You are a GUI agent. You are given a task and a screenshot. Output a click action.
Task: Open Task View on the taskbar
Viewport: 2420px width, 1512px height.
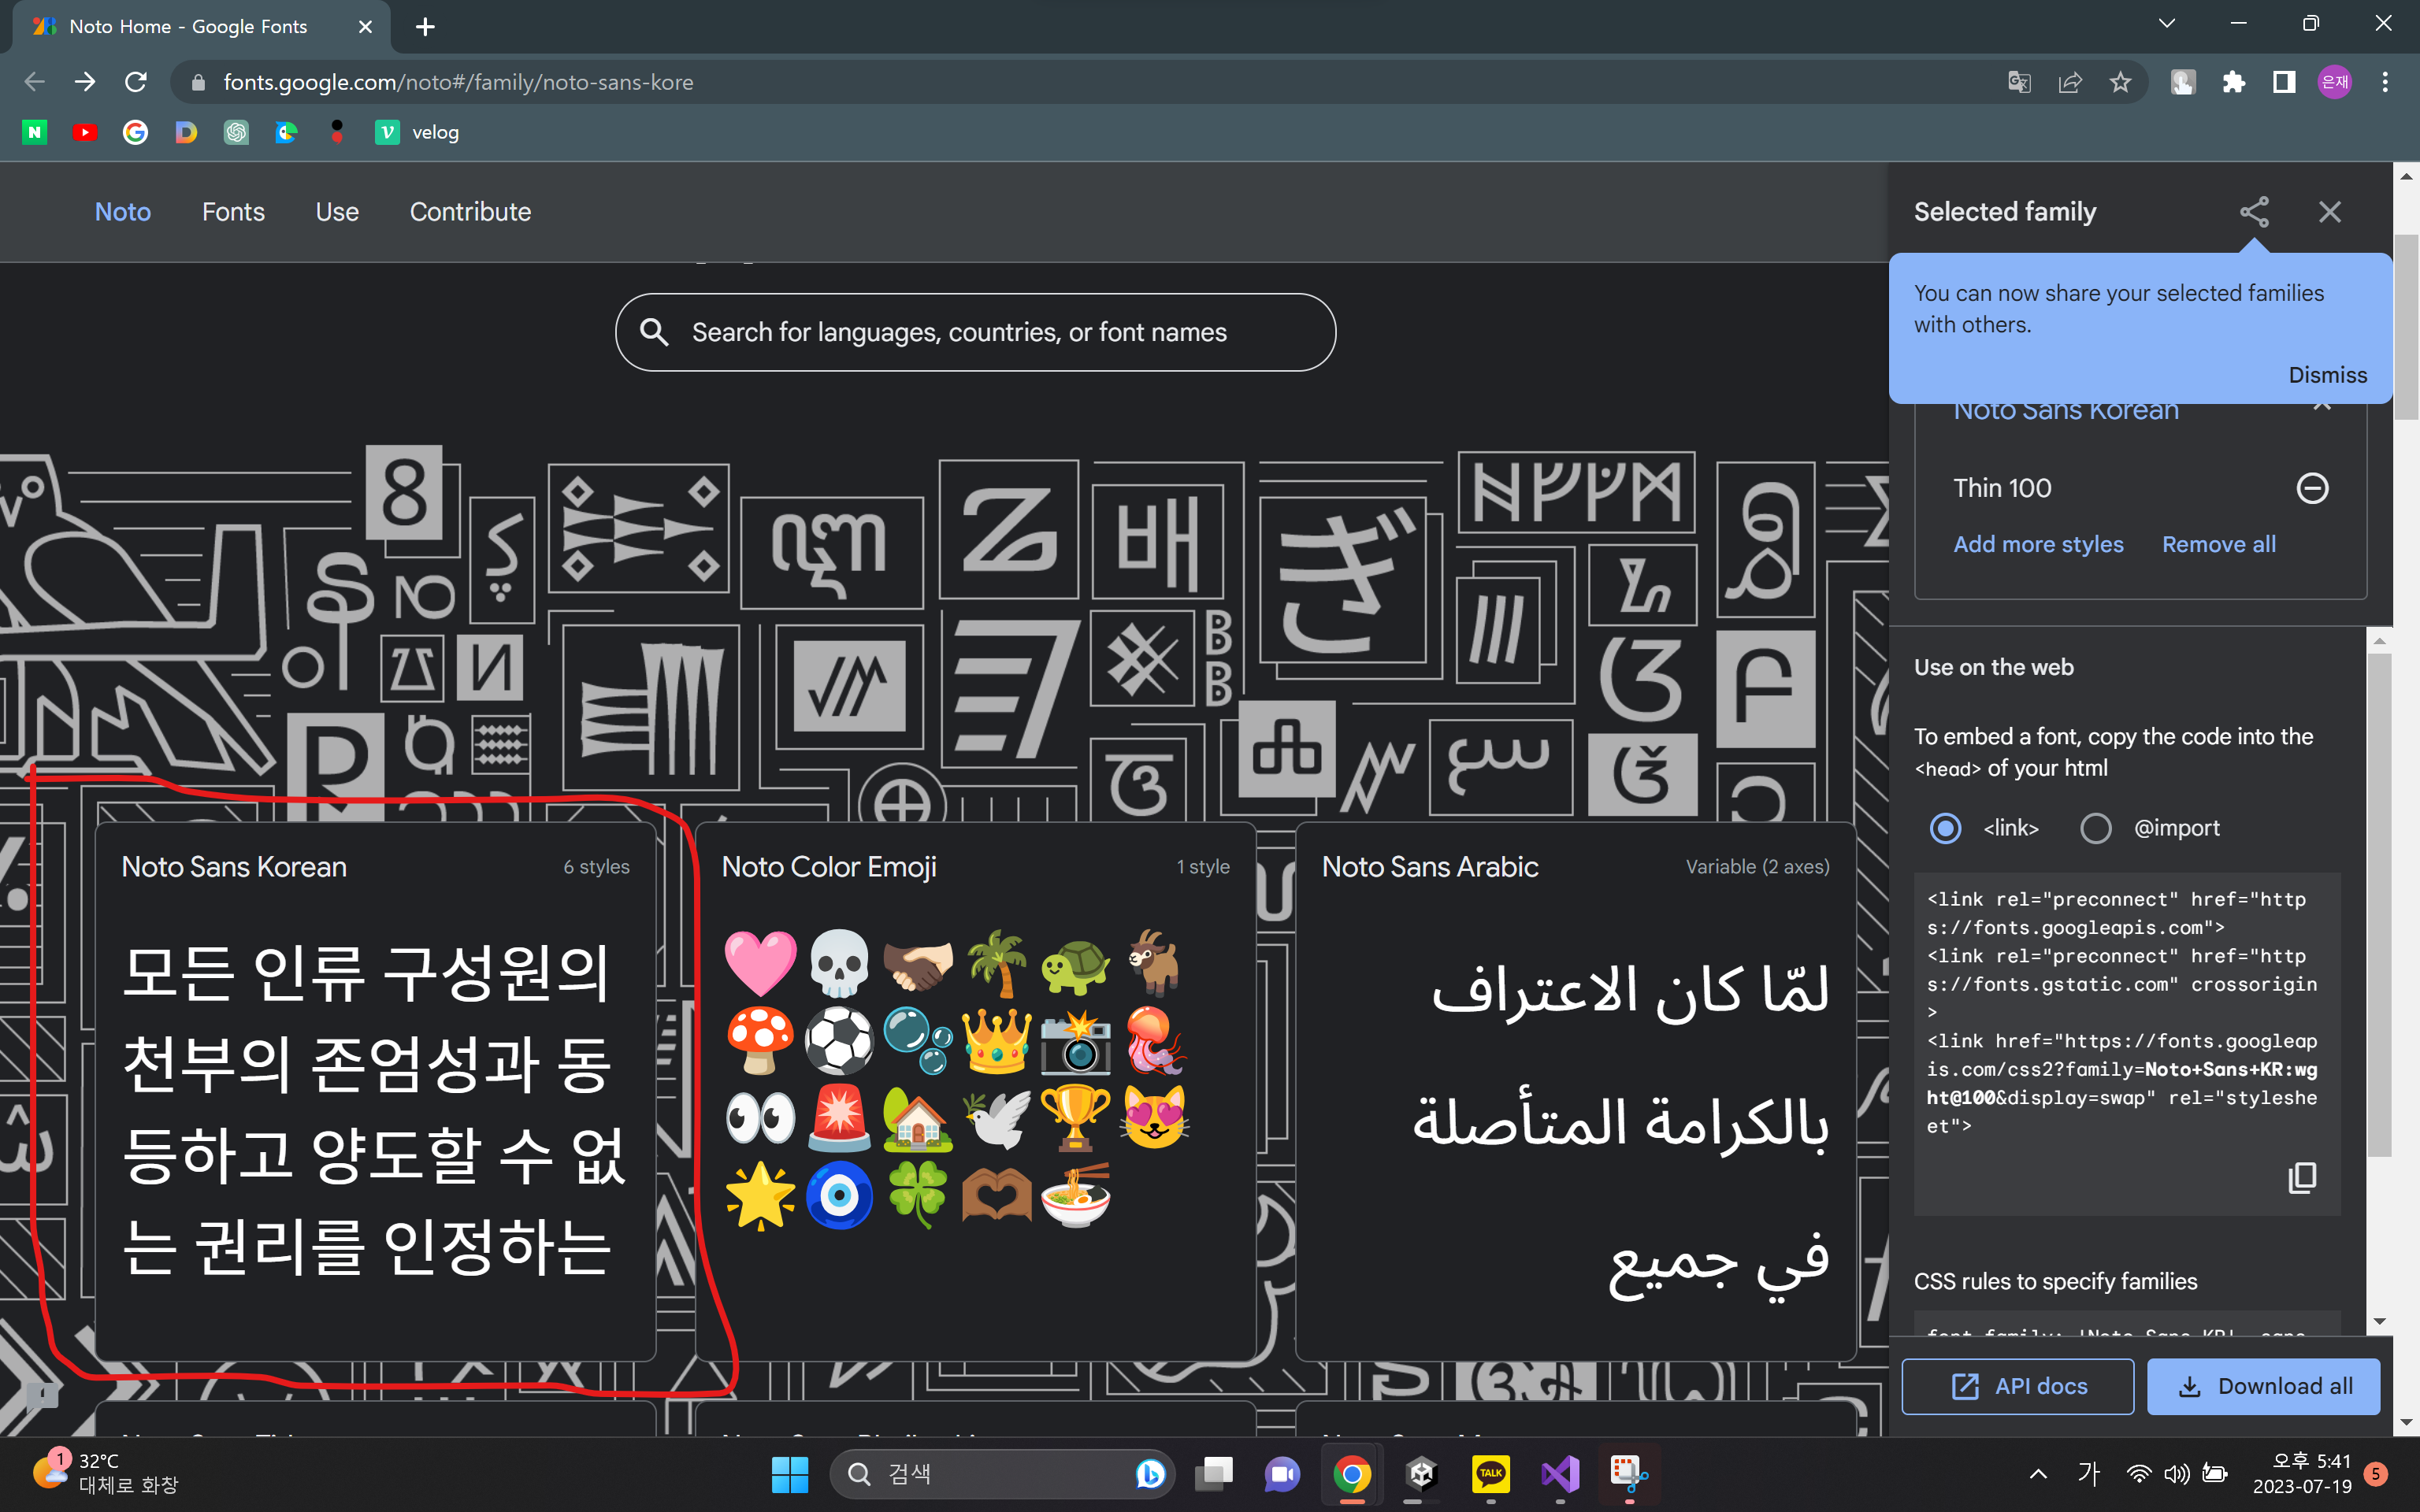pyautogui.click(x=1214, y=1473)
